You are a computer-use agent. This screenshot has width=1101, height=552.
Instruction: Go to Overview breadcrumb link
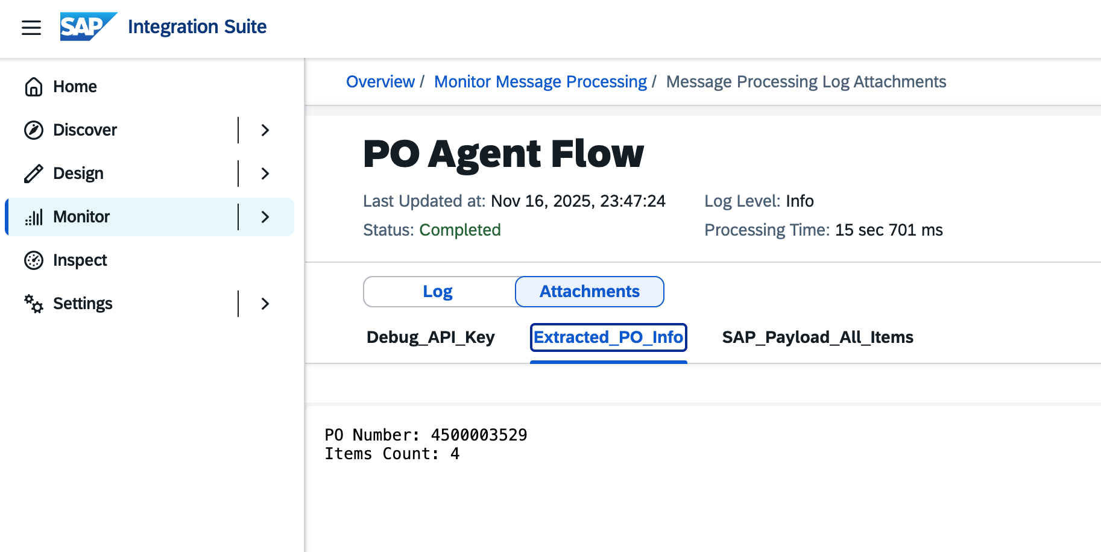[x=380, y=82]
